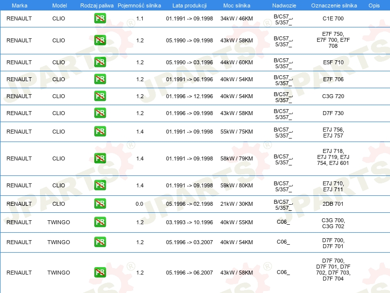Click production years 03.1993 -> 10.1996
The height and width of the screenshot is (293, 390).
click(190, 222)
